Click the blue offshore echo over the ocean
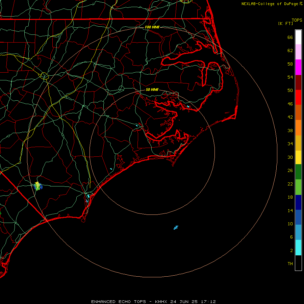The width and height of the screenshot is (304, 304). click(176, 228)
